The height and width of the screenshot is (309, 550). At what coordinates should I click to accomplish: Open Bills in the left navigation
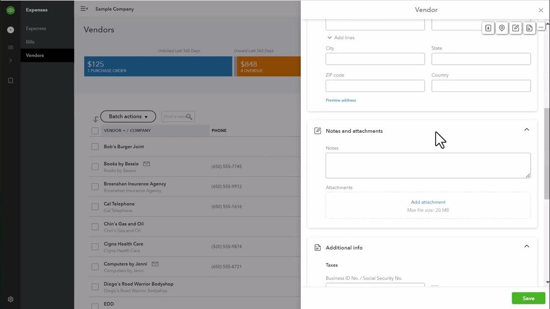[30, 42]
